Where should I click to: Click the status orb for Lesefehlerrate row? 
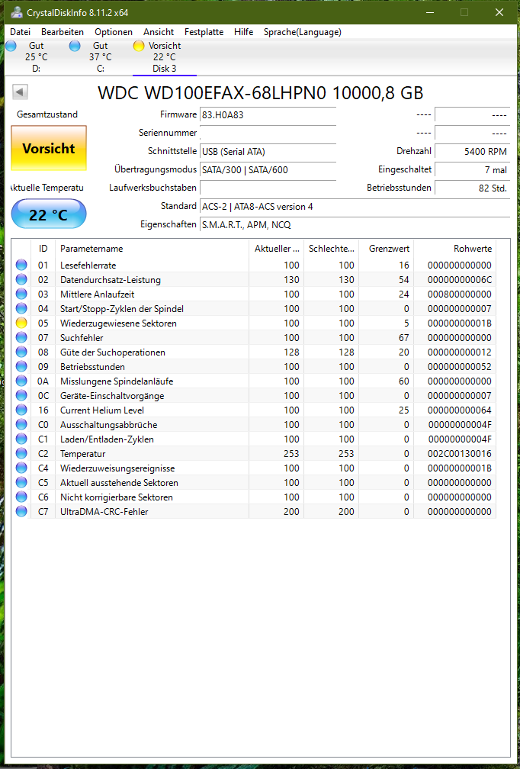21,265
